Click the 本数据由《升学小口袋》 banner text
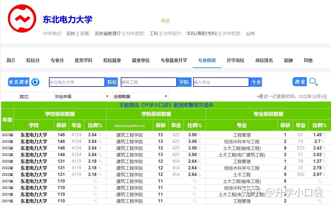Screen dimensions: 331x206 coord(166,105)
